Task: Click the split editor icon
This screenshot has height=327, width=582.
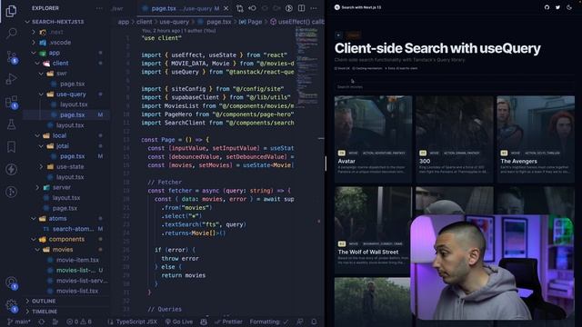Action: 301,8
